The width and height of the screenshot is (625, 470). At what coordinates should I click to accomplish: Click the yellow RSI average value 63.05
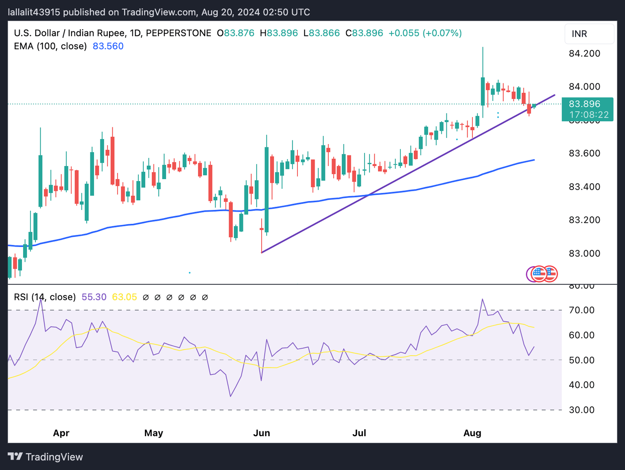pos(125,297)
